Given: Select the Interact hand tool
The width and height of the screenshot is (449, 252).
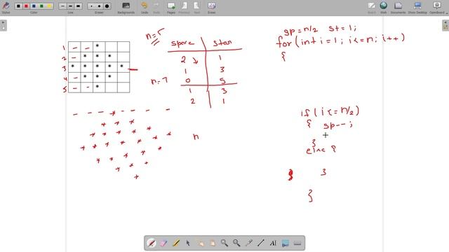Looking at the screenshot, I should [x=200, y=243].
